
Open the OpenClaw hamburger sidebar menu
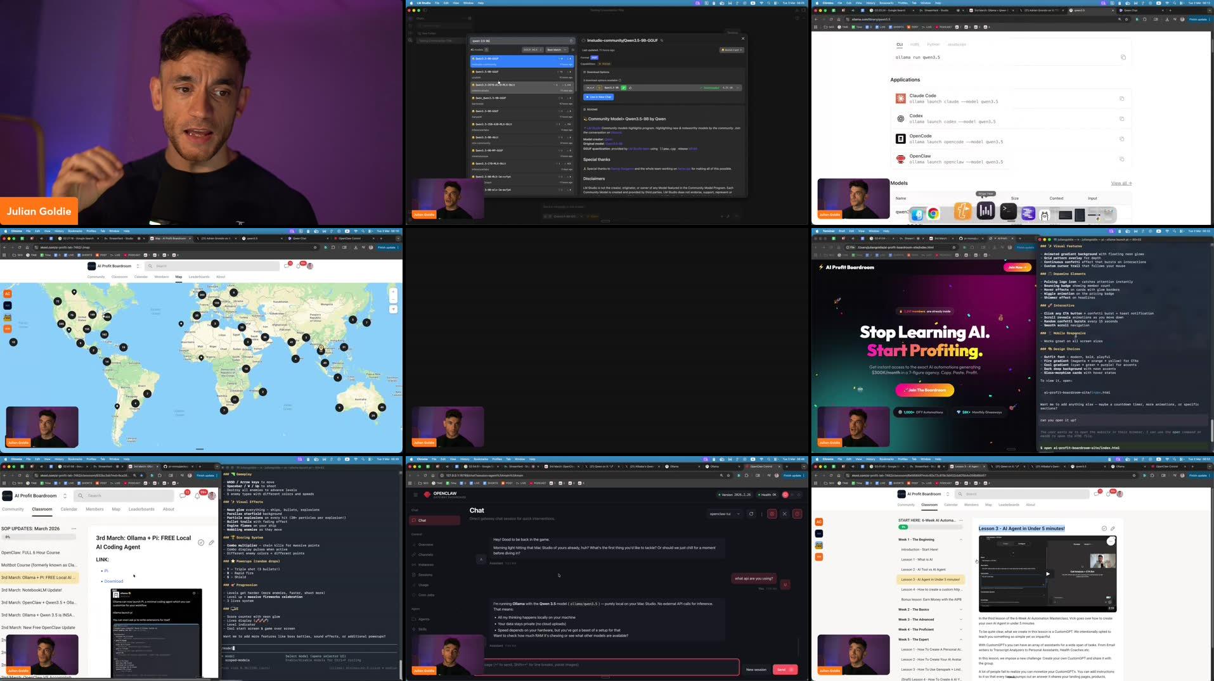click(415, 495)
